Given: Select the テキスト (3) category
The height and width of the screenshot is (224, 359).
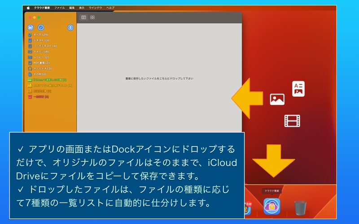Looking at the screenshot, I should [39, 40].
